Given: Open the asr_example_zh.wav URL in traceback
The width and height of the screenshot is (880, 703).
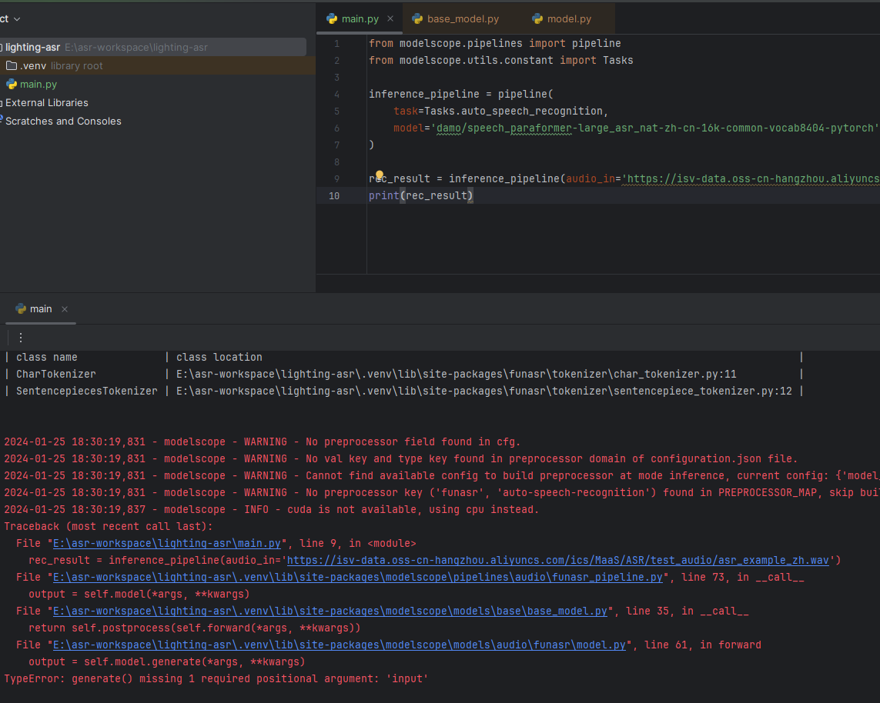Looking at the screenshot, I should click(558, 560).
